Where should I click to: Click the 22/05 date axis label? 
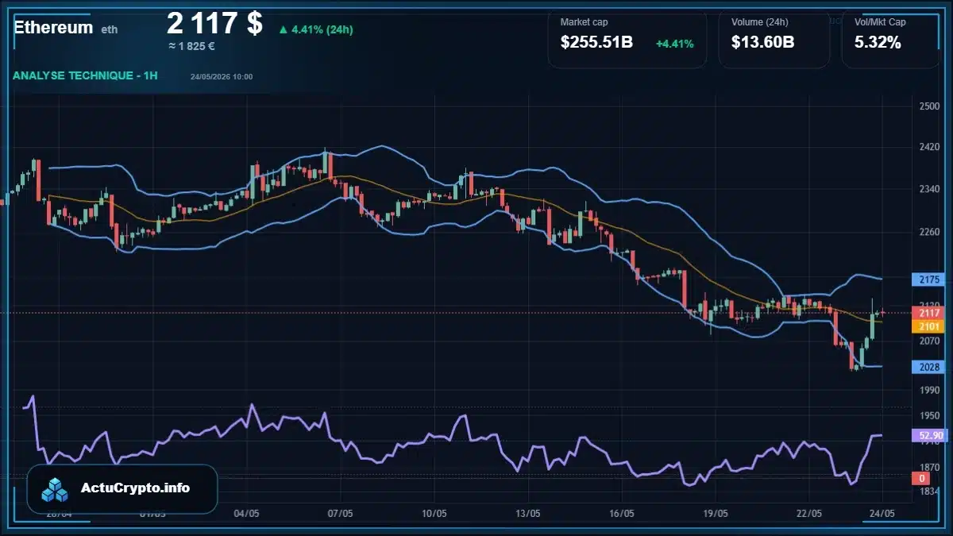click(809, 513)
